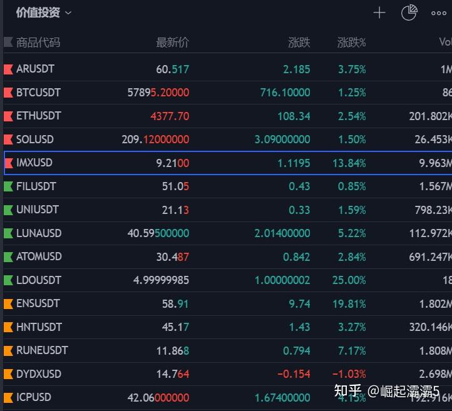Open the three-dots more options menu
Screen dimensions: 452x411
pyautogui.click(x=438, y=13)
